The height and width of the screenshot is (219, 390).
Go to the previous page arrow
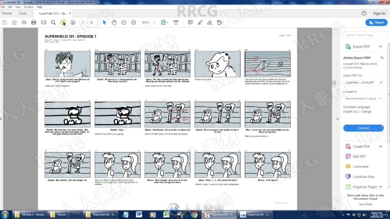63,23
